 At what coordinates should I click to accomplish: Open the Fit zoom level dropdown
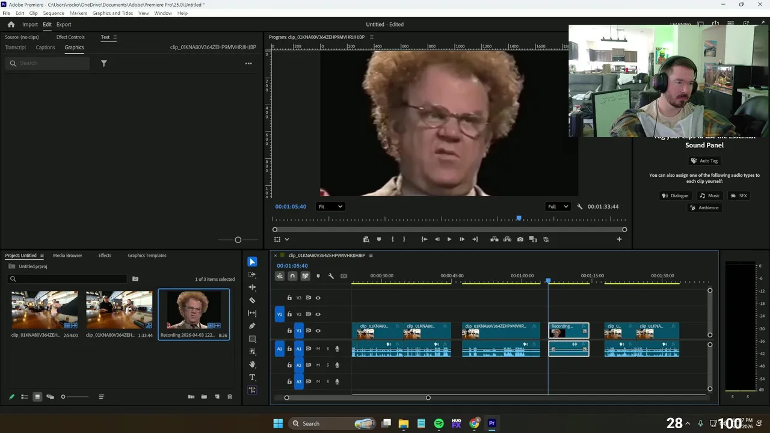coord(330,207)
